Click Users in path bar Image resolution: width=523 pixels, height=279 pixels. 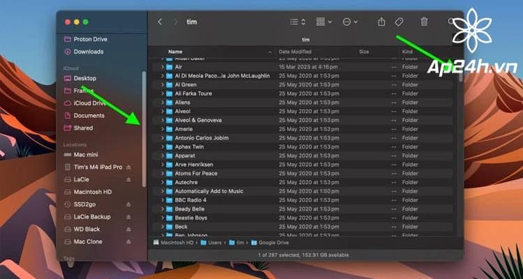211,243
